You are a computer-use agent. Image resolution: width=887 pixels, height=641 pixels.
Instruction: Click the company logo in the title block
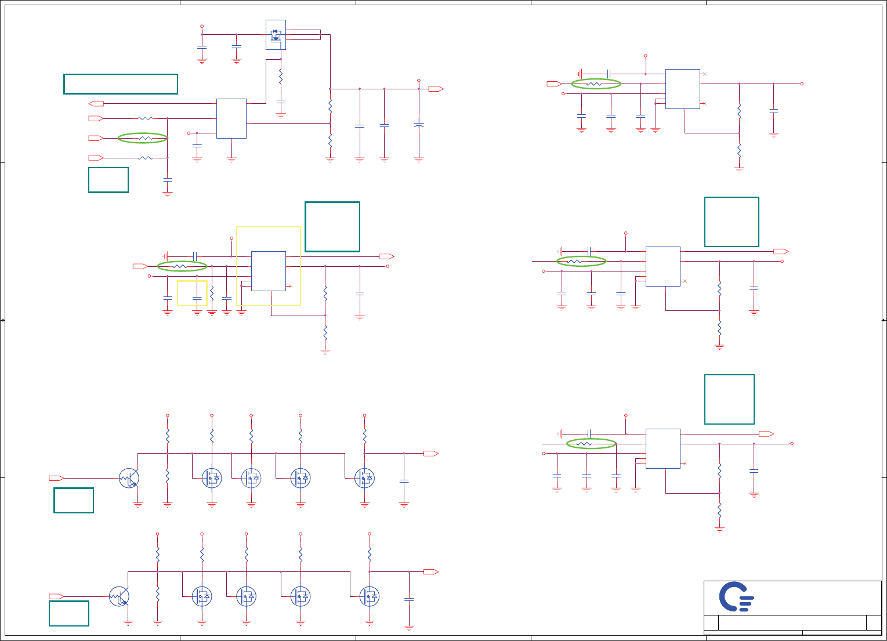(x=737, y=597)
